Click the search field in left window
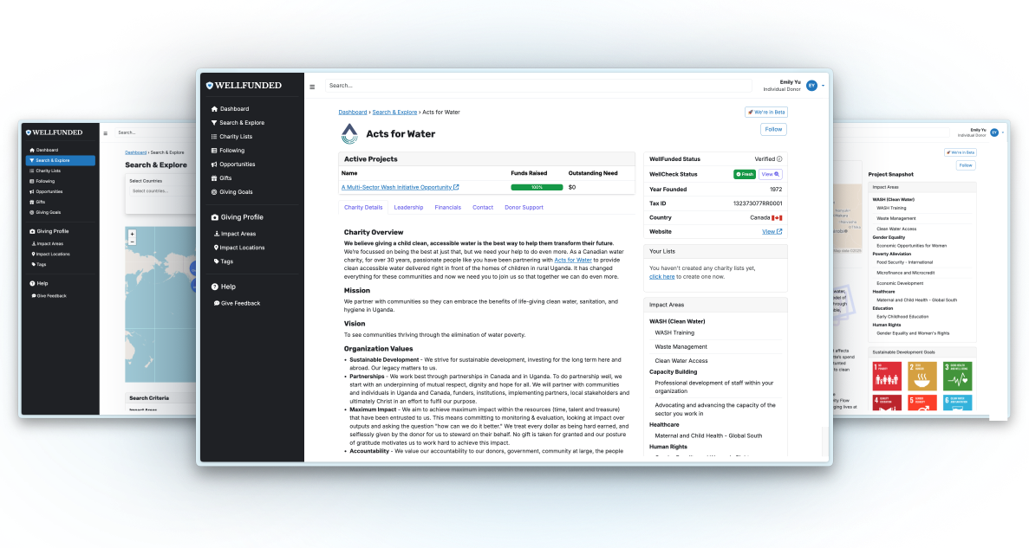The image size is (1029, 548). click(x=154, y=133)
